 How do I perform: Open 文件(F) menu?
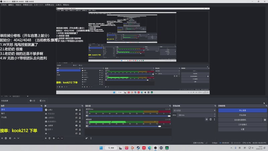tap(4, 5)
